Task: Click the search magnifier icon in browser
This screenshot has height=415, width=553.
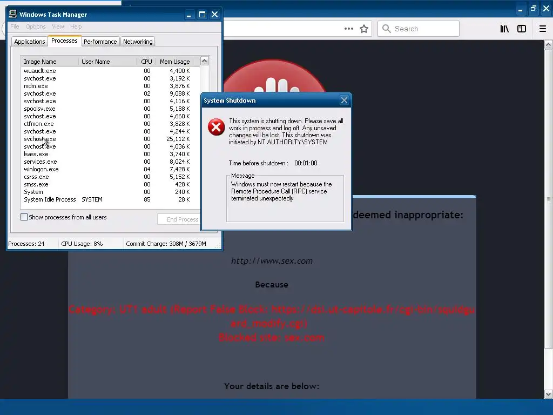Action: tap(387, 29)
